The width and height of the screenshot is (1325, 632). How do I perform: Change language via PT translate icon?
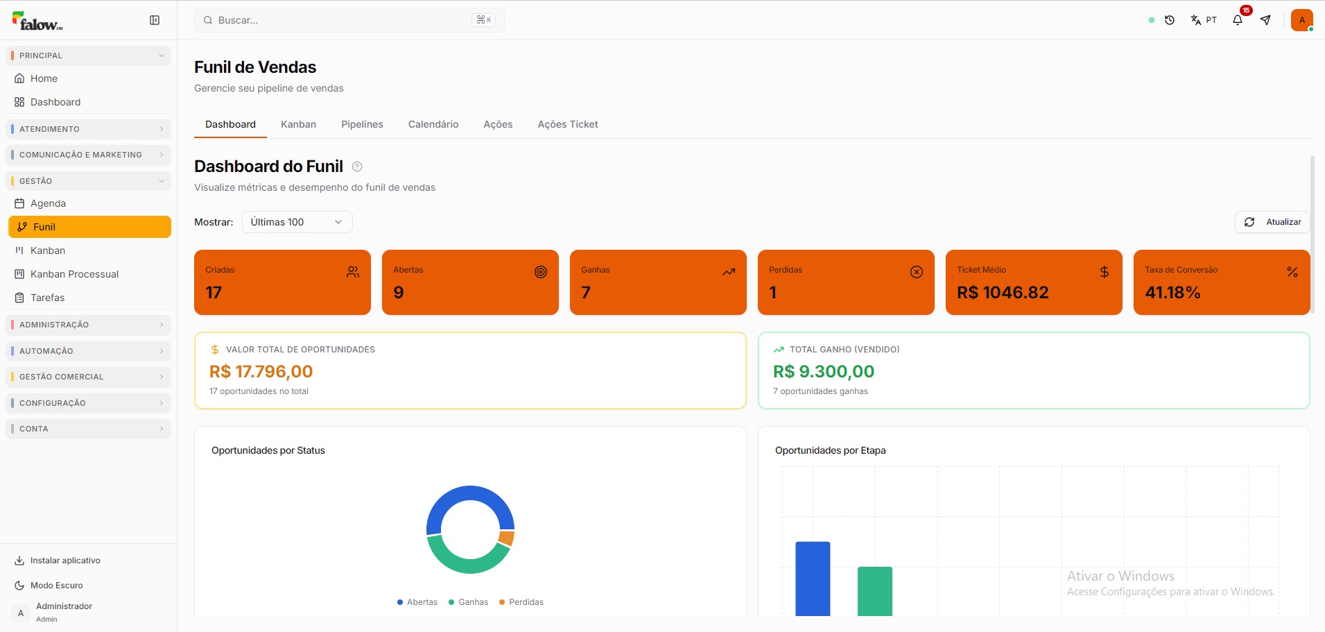(1204, 20)
